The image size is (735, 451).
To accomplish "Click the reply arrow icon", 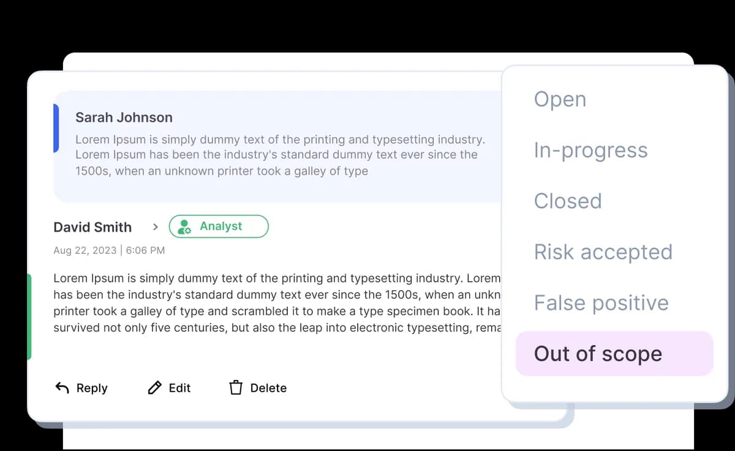I will (62, 388).
